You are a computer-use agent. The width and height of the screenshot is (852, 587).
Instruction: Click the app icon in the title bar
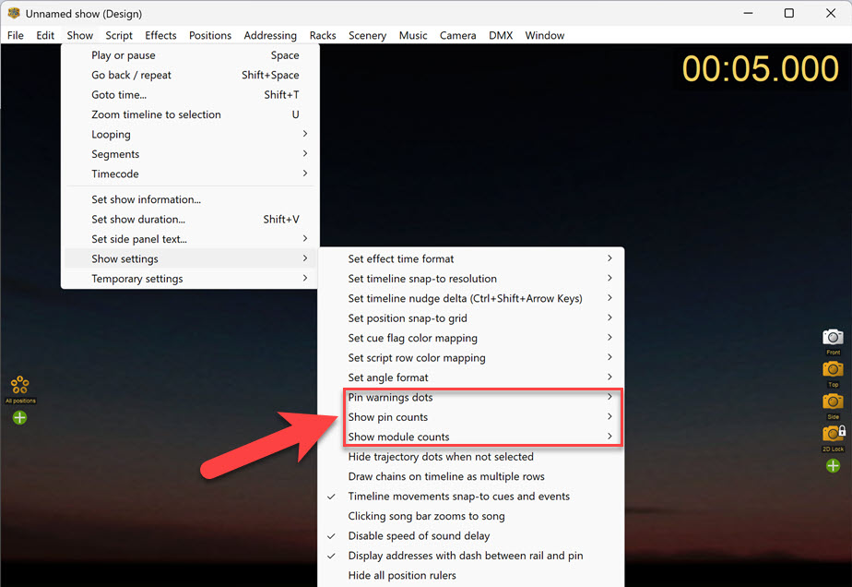coord(13,13)
